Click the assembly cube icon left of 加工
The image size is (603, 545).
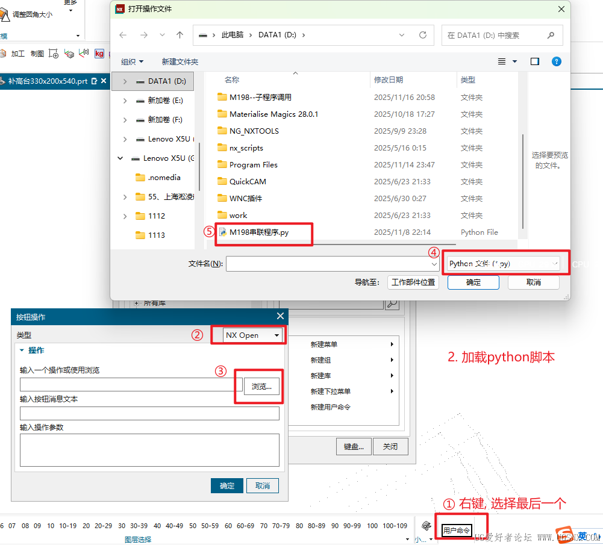click(3, 54)
